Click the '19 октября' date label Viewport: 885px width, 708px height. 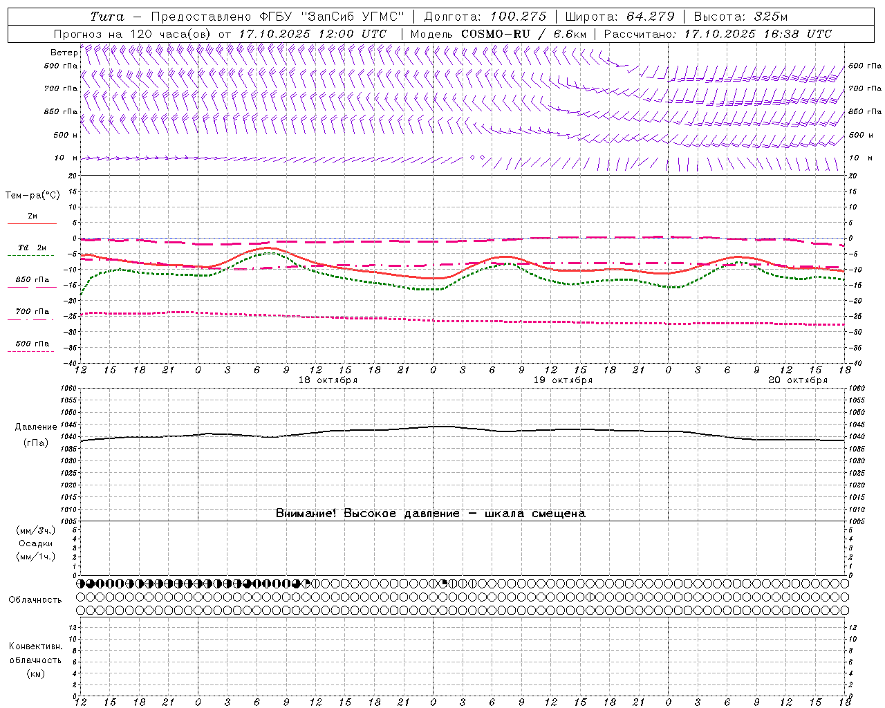[x=563, y=380]
